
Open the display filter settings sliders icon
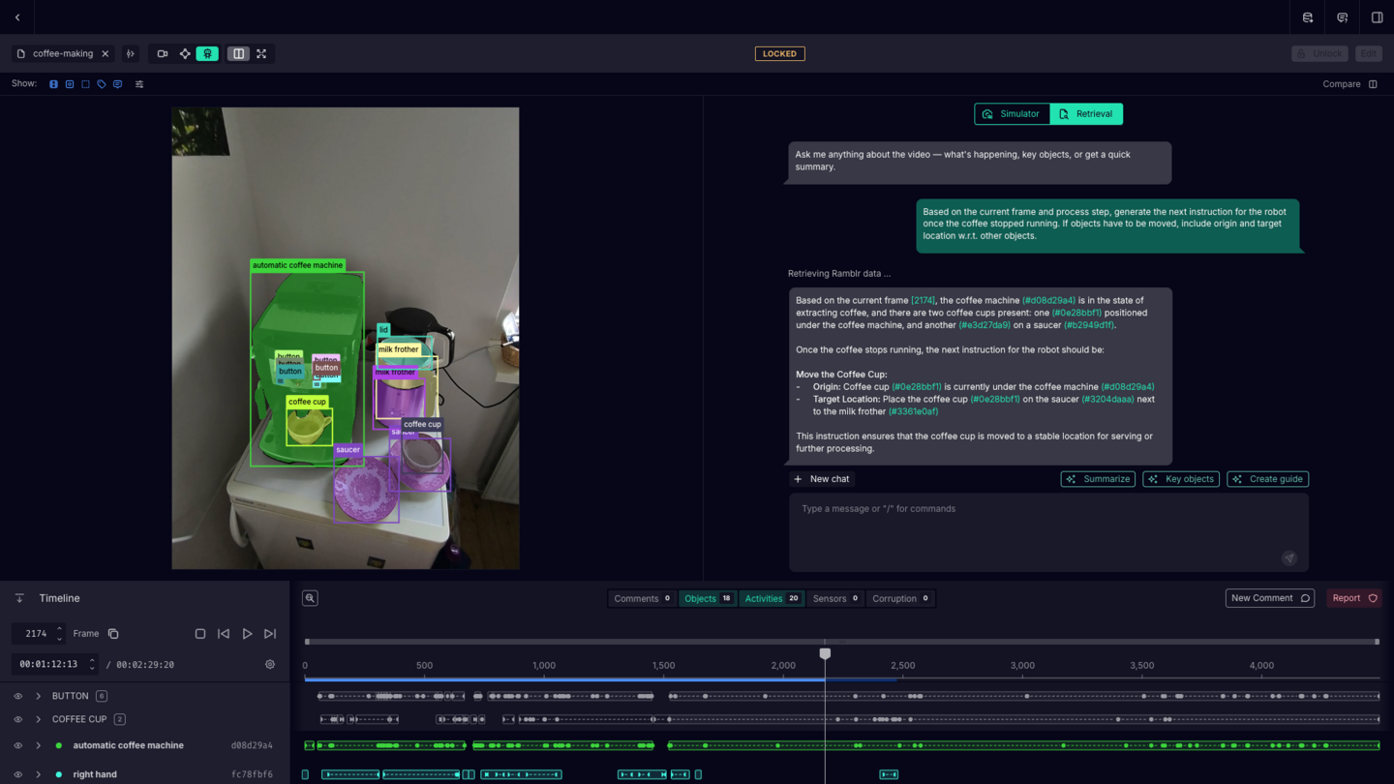[139, 84]
